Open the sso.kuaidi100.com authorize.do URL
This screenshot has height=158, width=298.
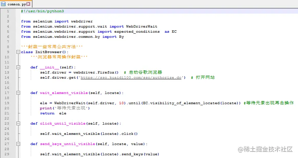coord(131,77)
